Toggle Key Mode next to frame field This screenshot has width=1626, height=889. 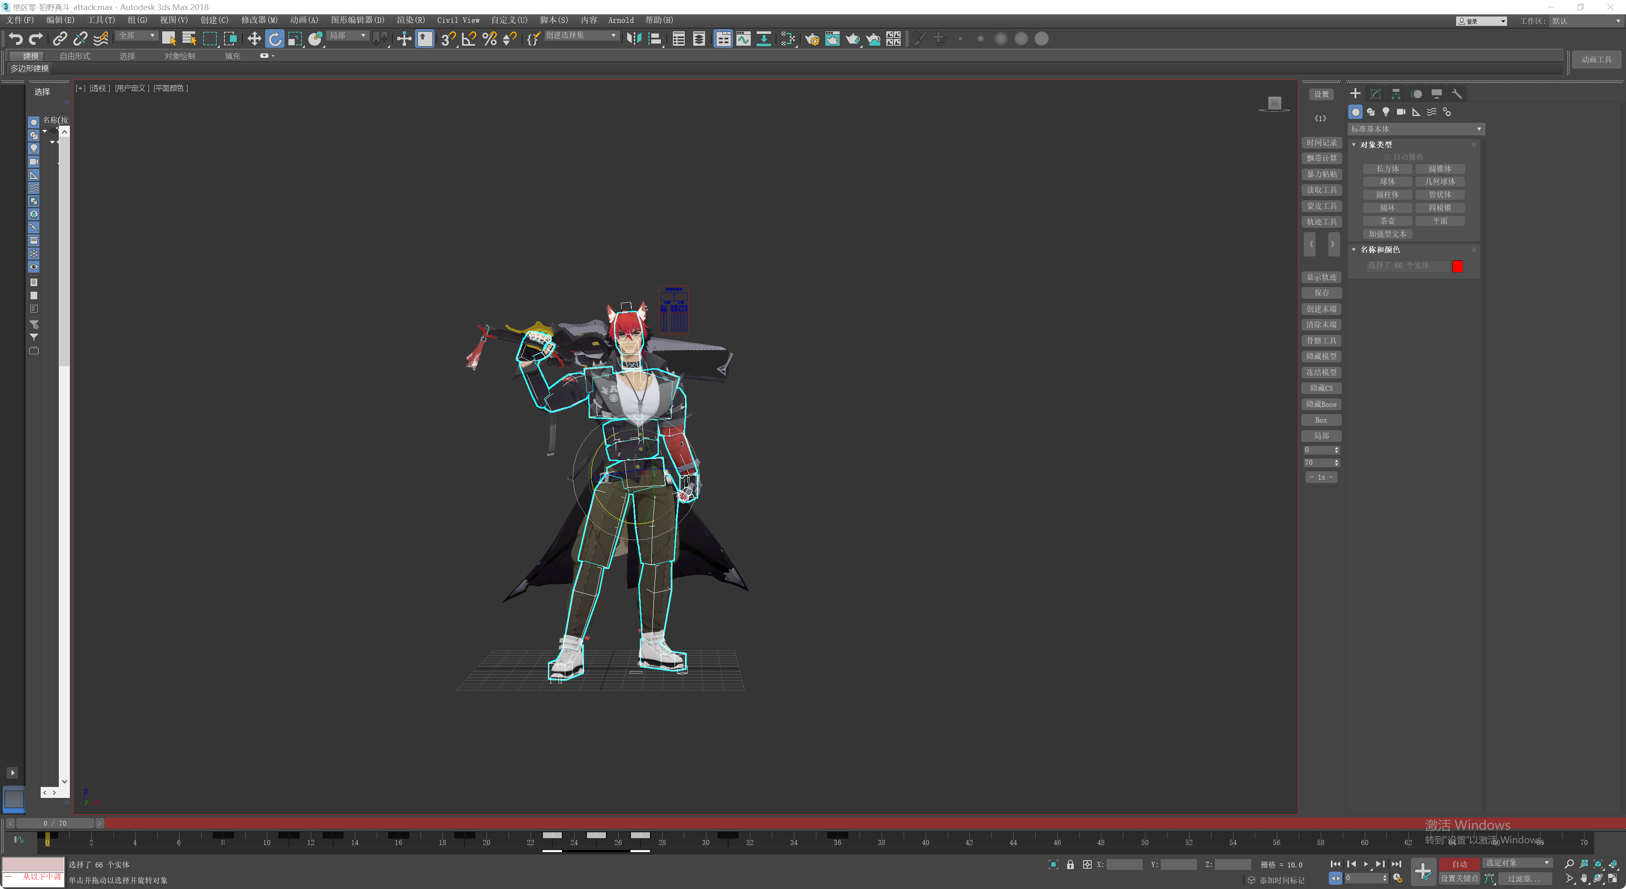pyautogui.click(x=1335, y=878)
